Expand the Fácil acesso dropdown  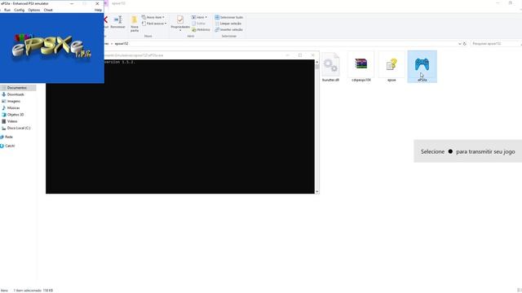(x=154, y=24)
